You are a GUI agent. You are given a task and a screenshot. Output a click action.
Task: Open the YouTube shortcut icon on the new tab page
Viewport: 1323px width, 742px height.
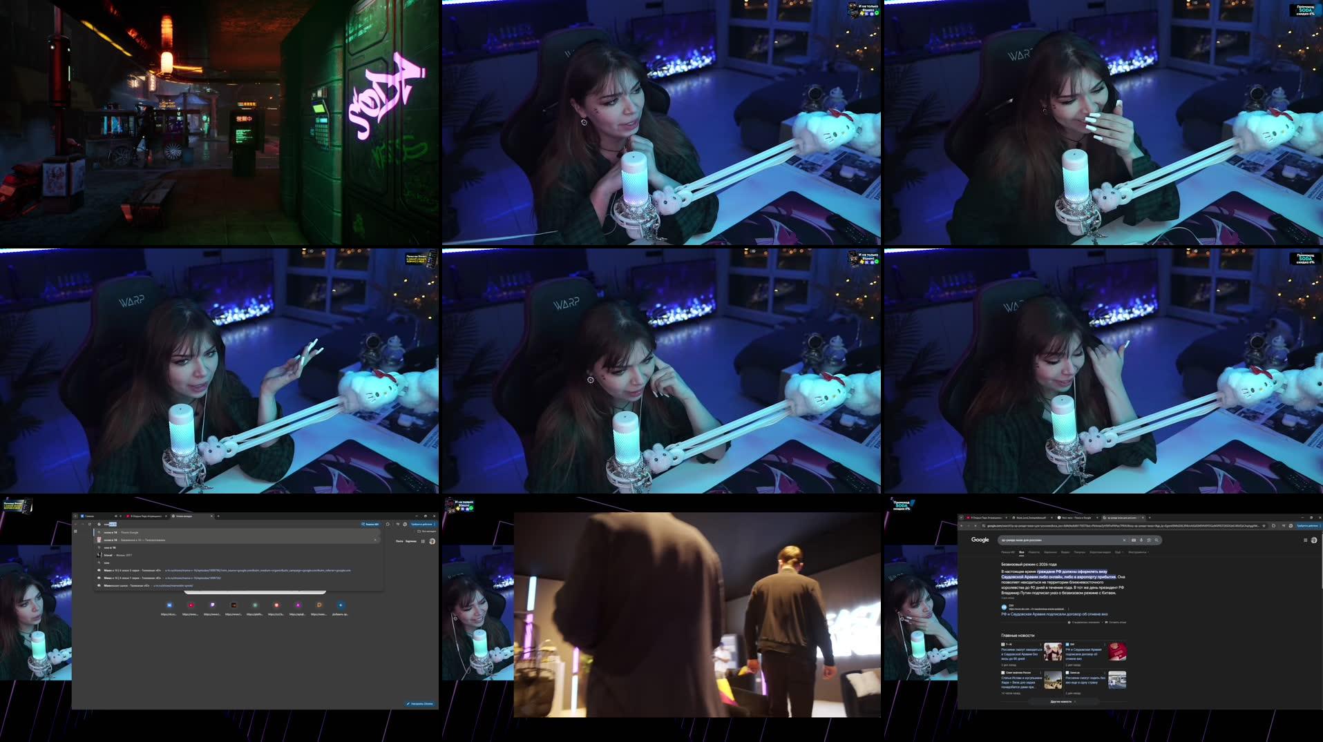point(192,605)
